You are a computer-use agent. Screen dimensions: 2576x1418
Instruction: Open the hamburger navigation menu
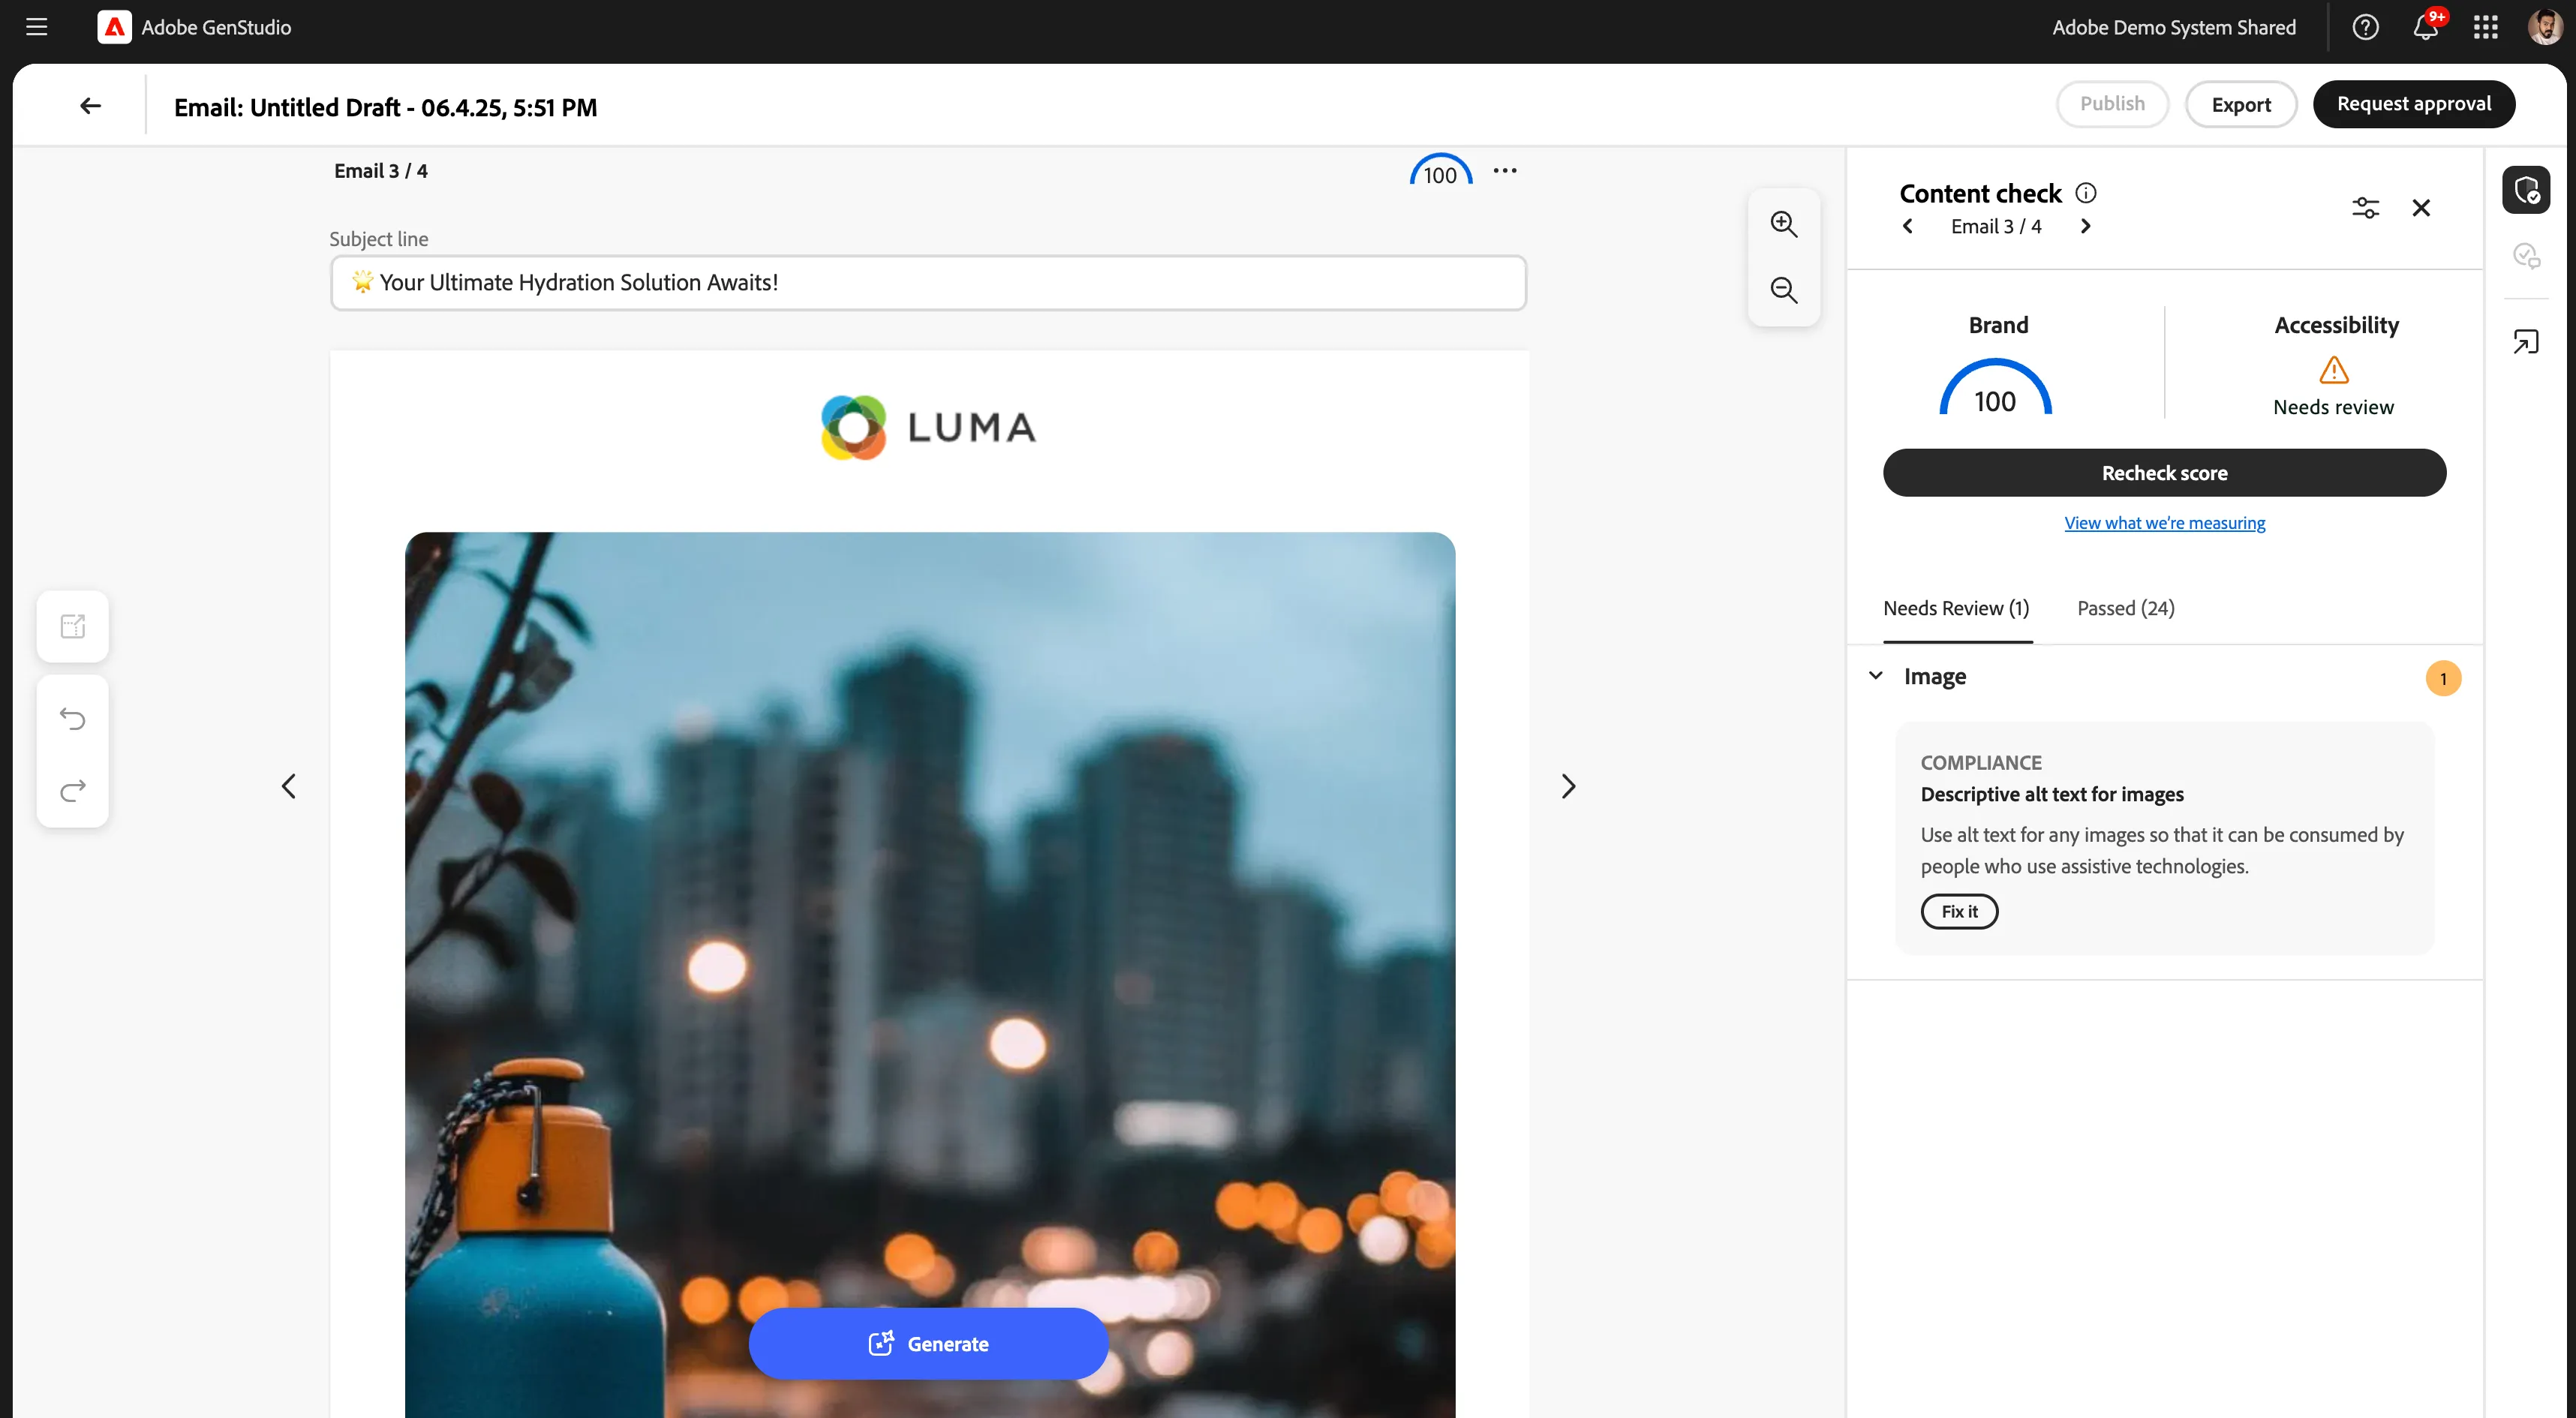point(37,27)
